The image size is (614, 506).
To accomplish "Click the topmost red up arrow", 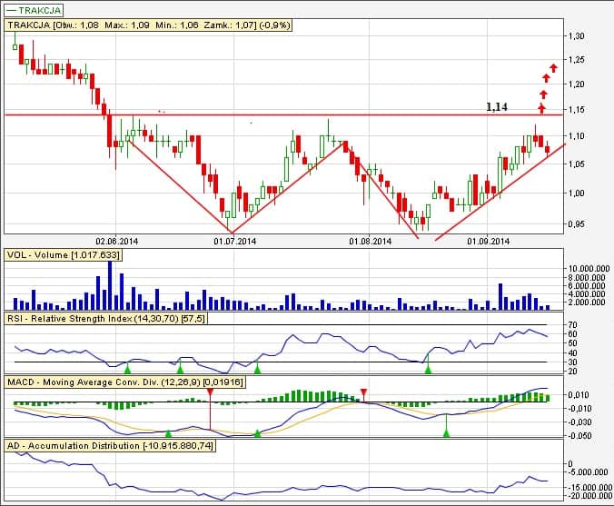I will pyautogui.click(x=551, y=66).
